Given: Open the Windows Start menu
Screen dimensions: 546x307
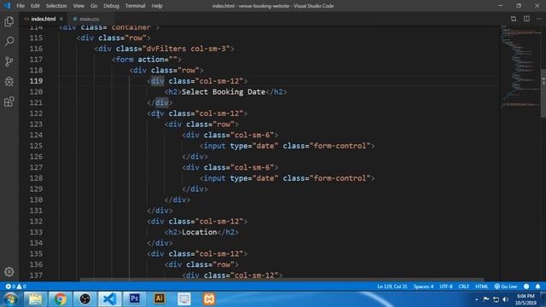Looking at the screenshot, I should pos(10,299).
